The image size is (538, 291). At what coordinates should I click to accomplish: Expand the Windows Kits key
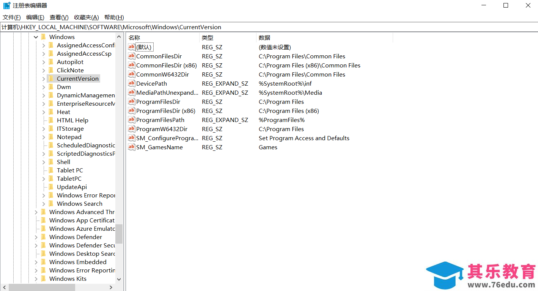click(x=36, y=279)
